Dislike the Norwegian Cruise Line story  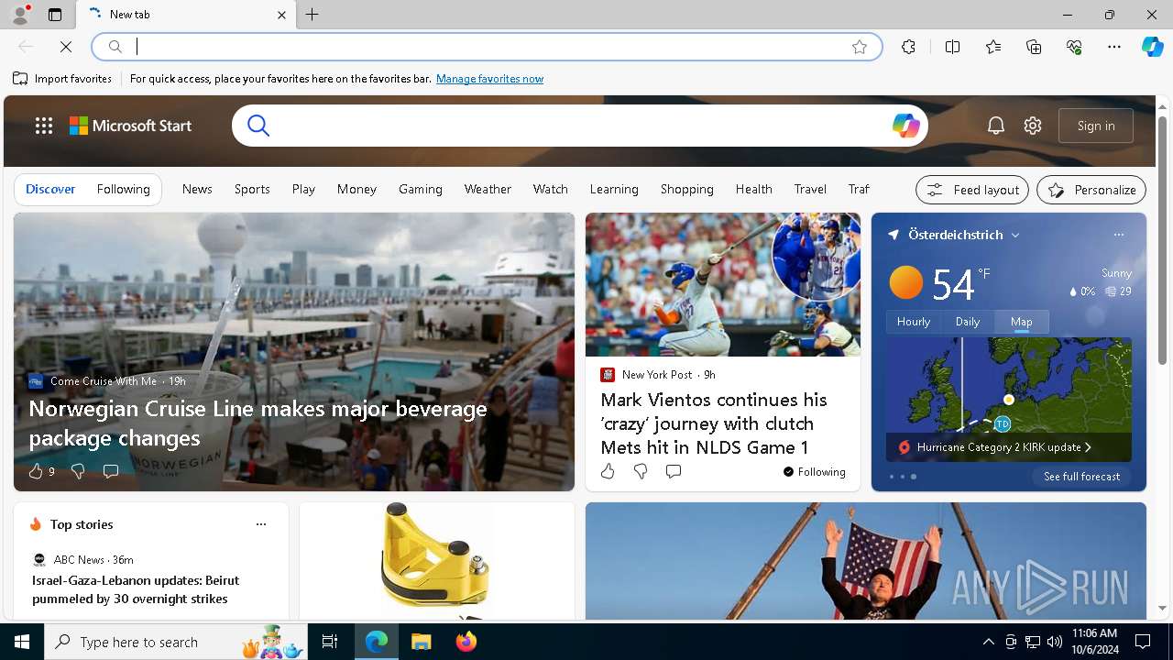[x=78, y=471]
